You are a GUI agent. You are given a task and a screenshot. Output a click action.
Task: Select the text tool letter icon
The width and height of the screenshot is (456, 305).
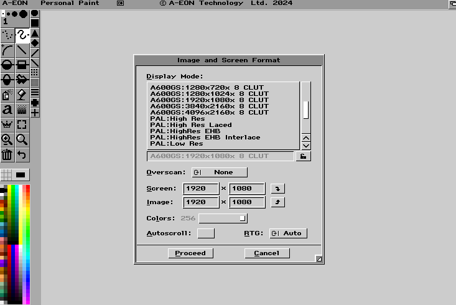point(7,110)
